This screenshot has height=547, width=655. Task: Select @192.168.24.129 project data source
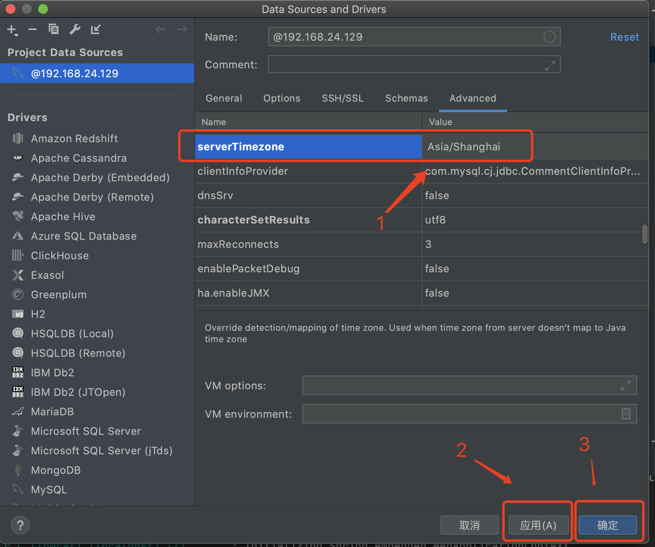(x=97, y=73)
